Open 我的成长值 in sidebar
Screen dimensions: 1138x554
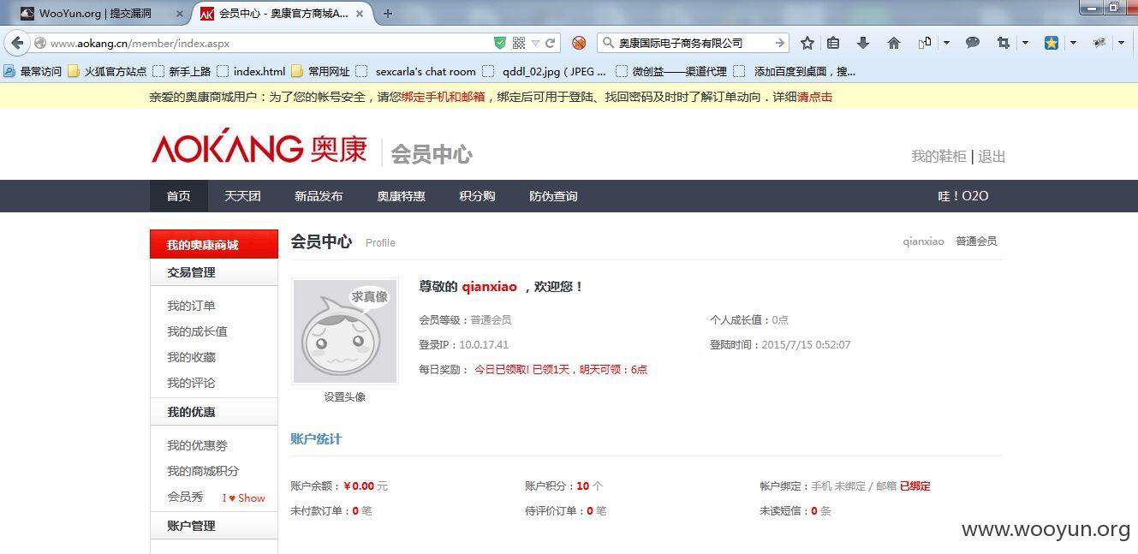click(197, 331)
